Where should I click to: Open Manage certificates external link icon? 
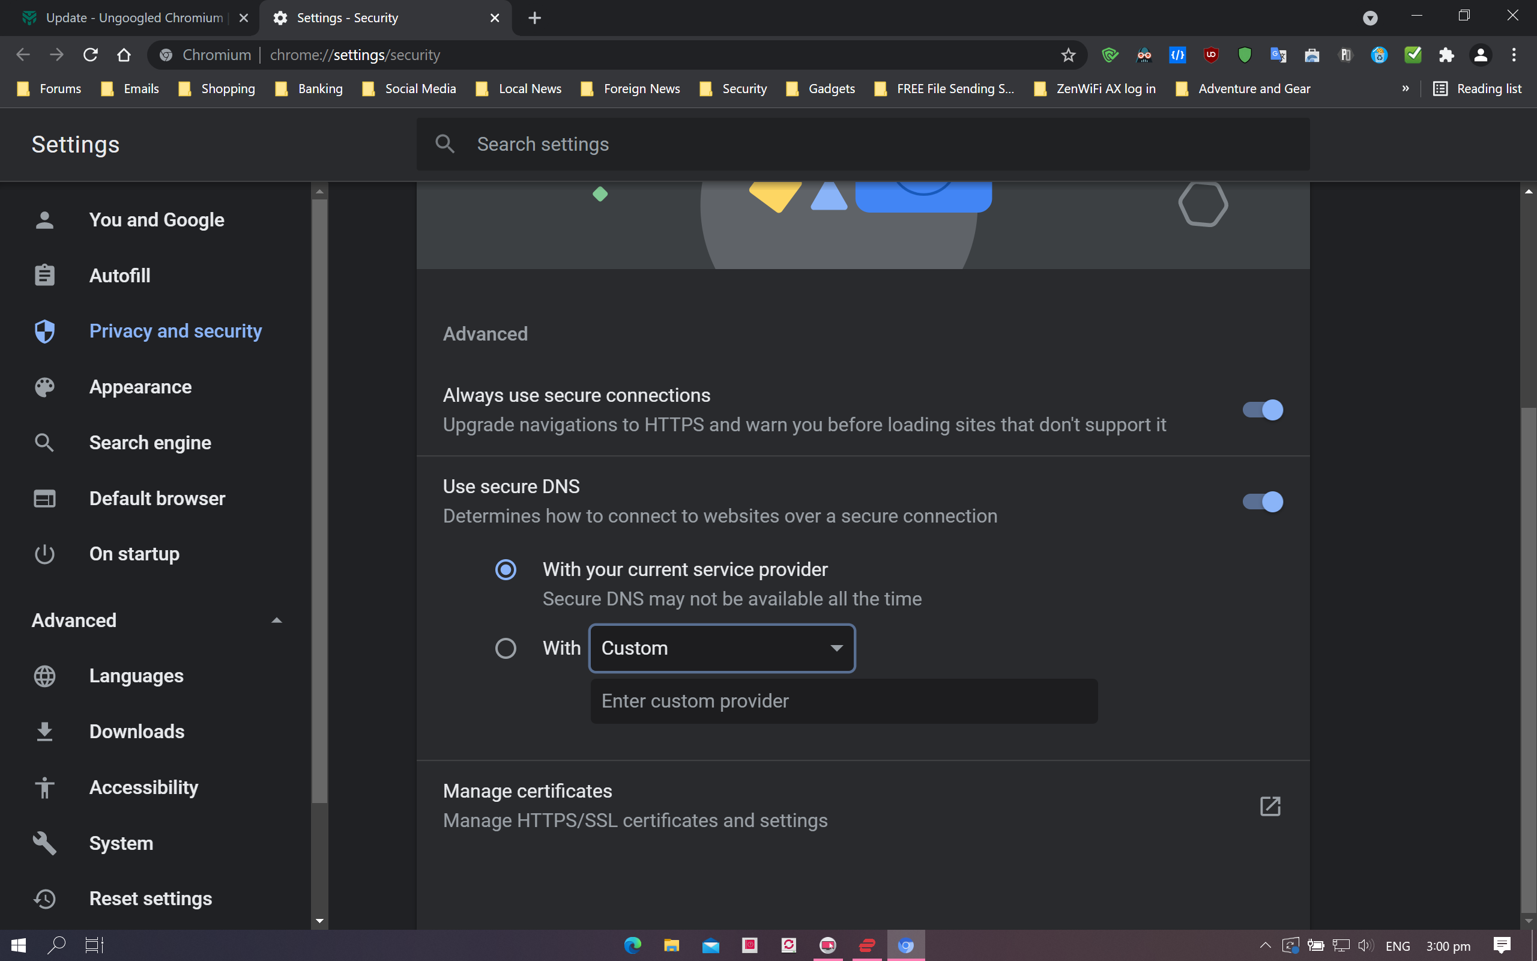[1270, 806]
